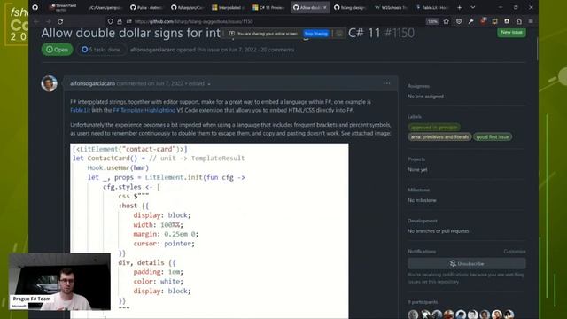The width and height of the screenshot is (567, 319).
Task: Open the Pocket icon in browser toolbar
Action: [459, 21]
